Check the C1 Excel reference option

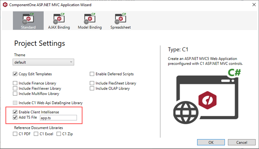tap(36, 134)
